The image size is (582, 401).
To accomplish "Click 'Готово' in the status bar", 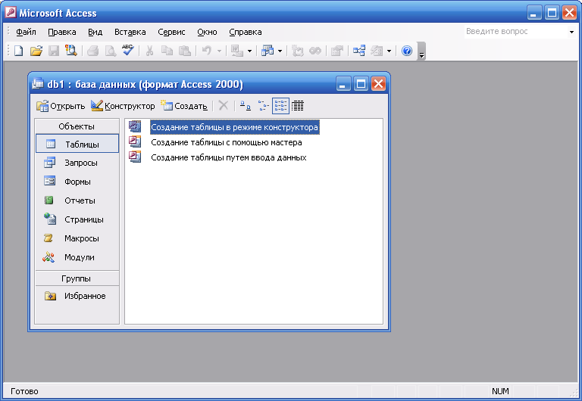I will [24, 391].
